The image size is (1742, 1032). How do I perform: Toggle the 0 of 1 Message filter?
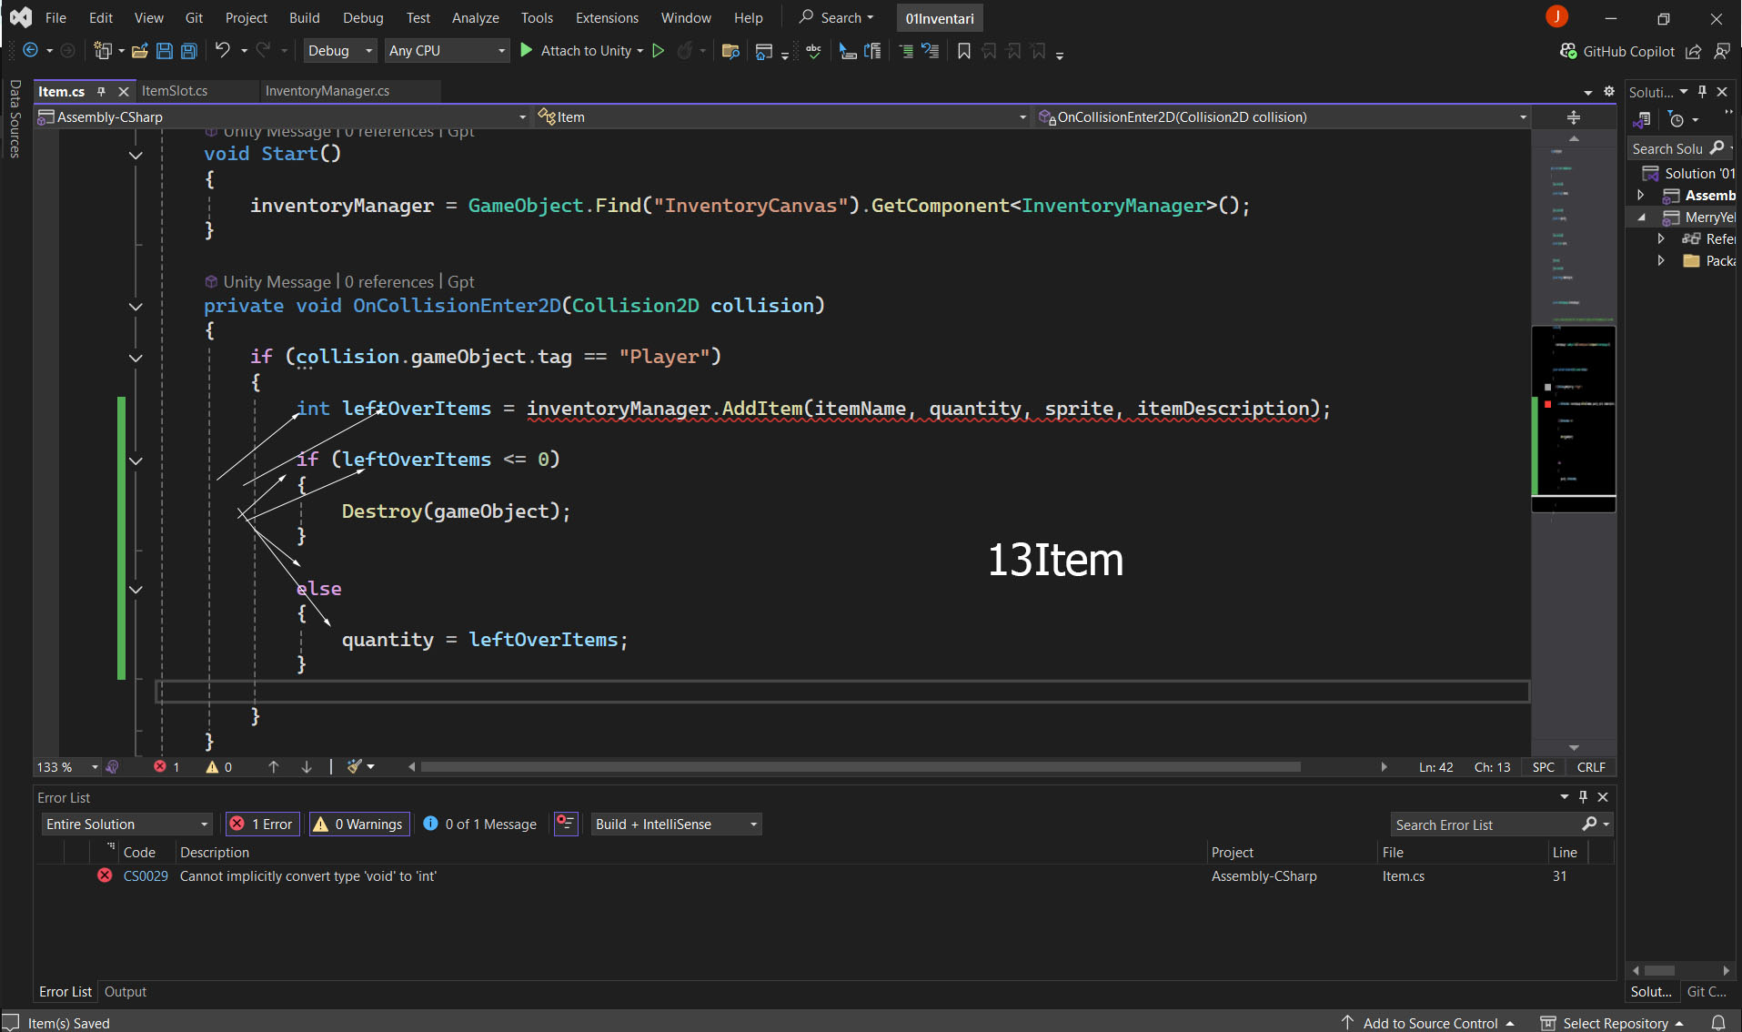[x=480, y=824]
